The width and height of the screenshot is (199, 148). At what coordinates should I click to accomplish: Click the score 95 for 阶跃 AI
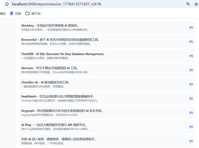click(x=191, y=141)
